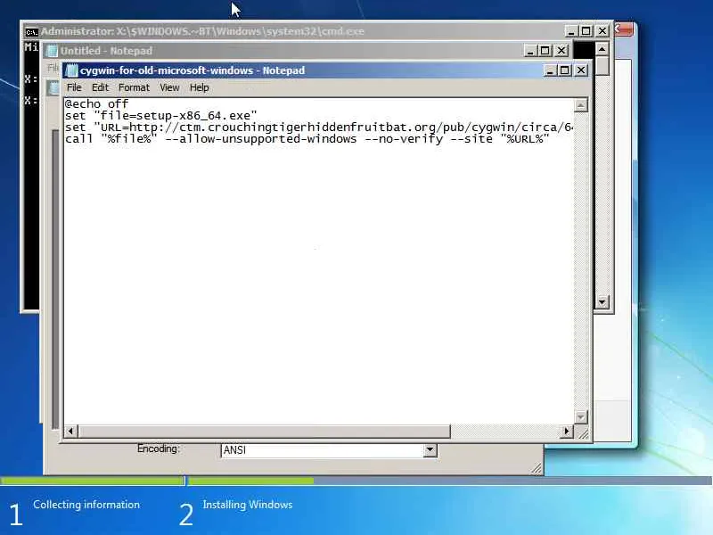This screenshot has width=713, height=535.
Task: Open the File menu in cygwin Notepad
Action: [x=74, y=87]
